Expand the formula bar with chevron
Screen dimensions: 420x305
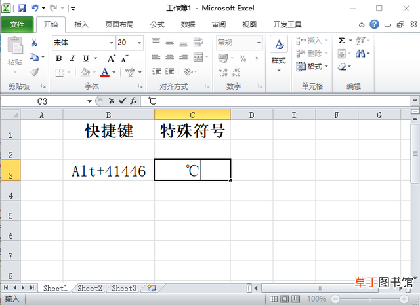coord(415,101)
